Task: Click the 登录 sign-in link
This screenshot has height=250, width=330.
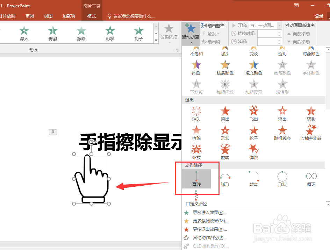Action: point(319,16)
